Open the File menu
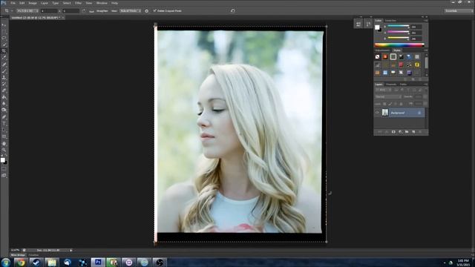The image size is (475, 267). (x=13, y=3)
